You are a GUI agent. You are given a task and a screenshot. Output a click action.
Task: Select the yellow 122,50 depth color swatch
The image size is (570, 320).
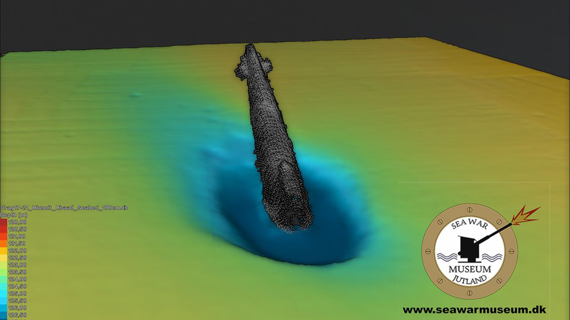tap(4, 258)
